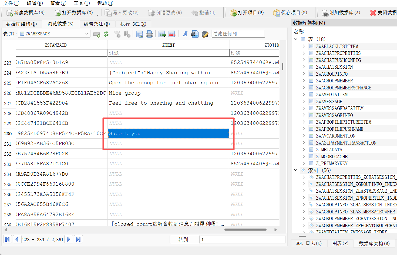
Task: Click the ZTEXT column header
Action: (169, 45)
